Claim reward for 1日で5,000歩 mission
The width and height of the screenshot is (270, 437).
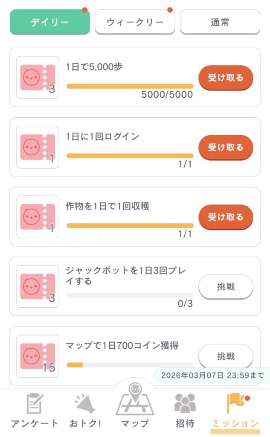click(x=226, y=78)
